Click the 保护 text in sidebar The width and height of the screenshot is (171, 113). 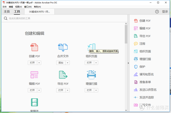(142, 67)
